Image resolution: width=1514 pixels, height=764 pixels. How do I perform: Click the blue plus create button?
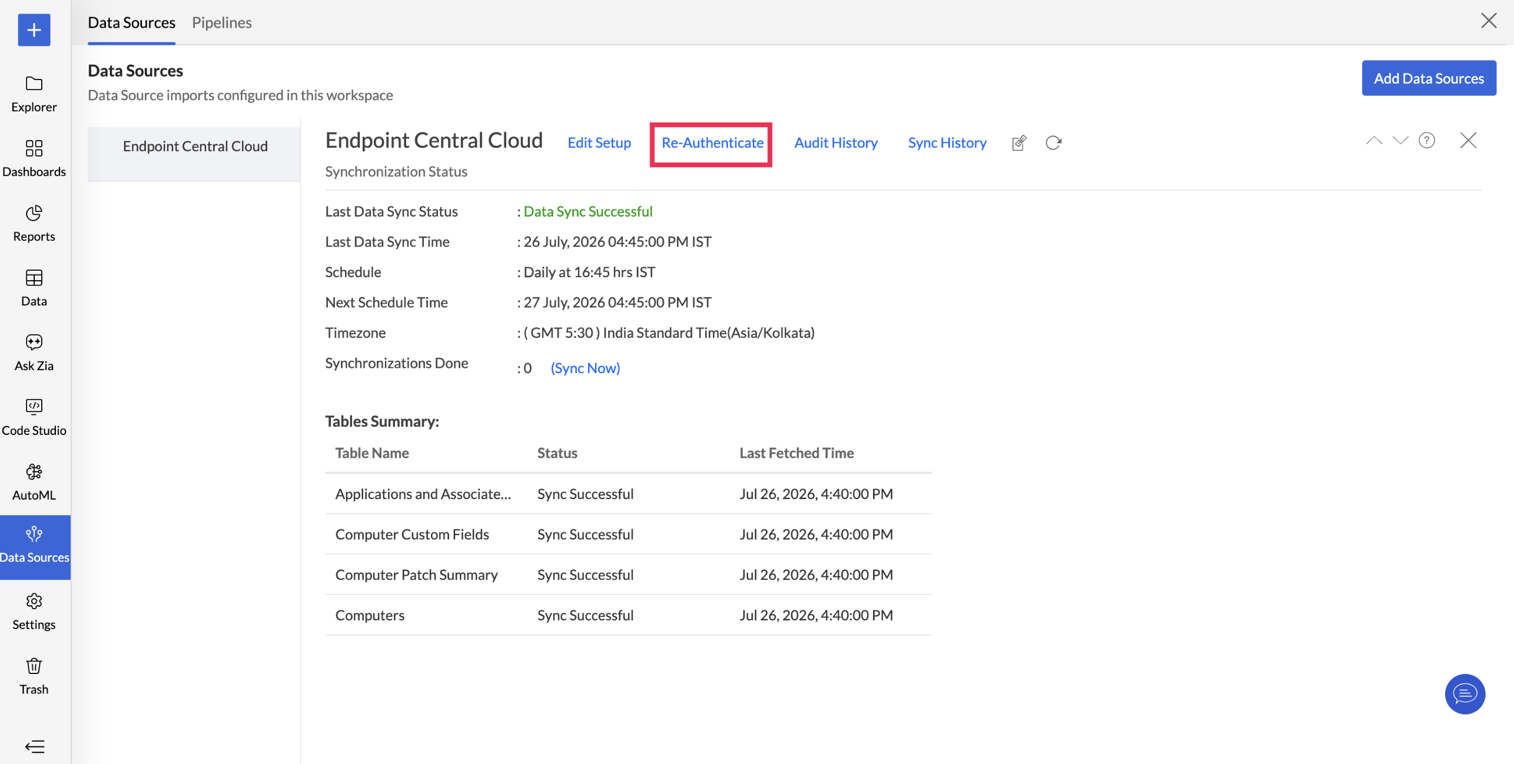pyautogui.click(x=34, y=29)
